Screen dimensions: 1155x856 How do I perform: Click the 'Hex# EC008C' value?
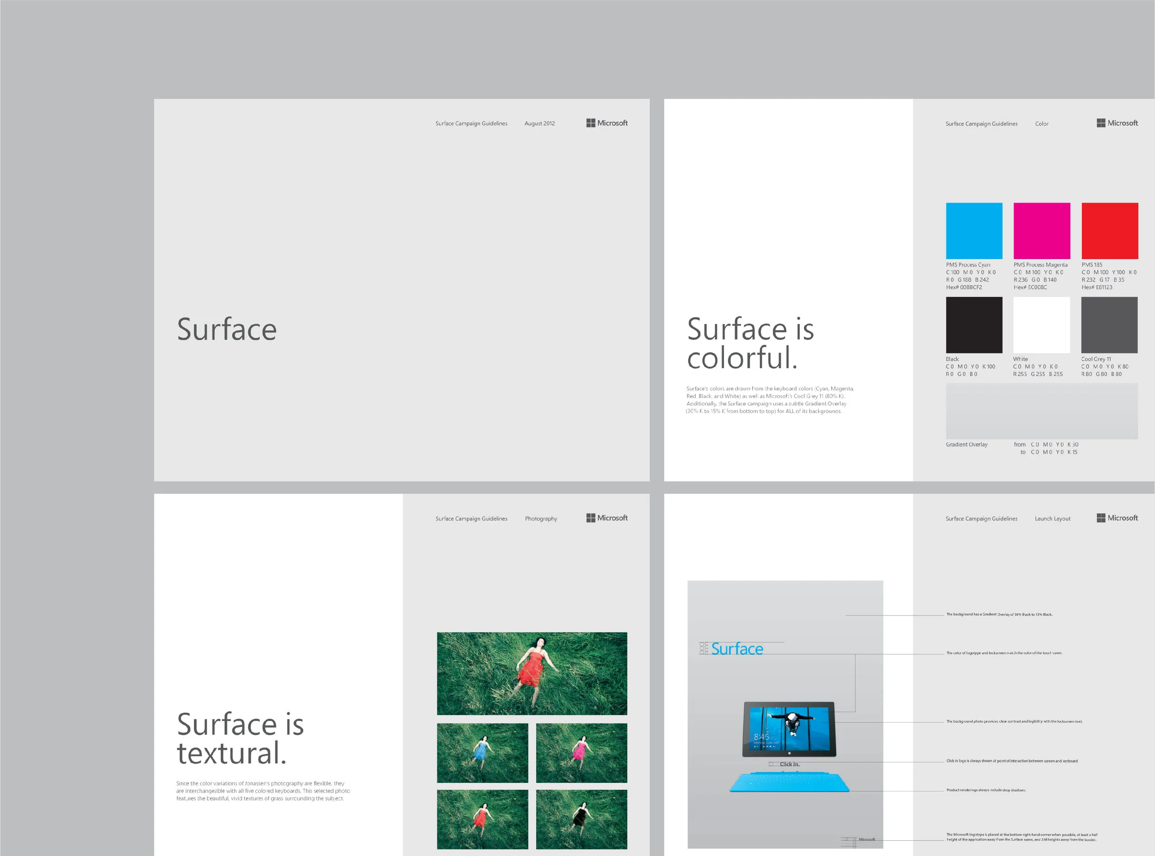click(1030, 287)
